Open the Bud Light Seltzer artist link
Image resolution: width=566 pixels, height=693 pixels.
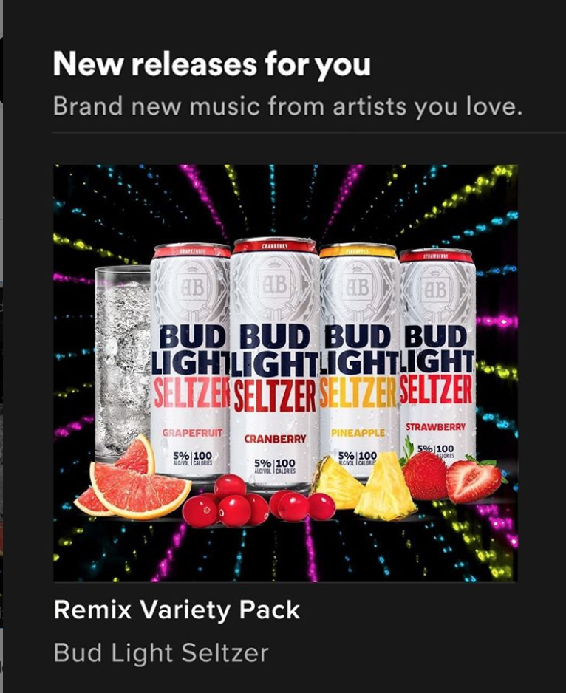pos(161,653)
